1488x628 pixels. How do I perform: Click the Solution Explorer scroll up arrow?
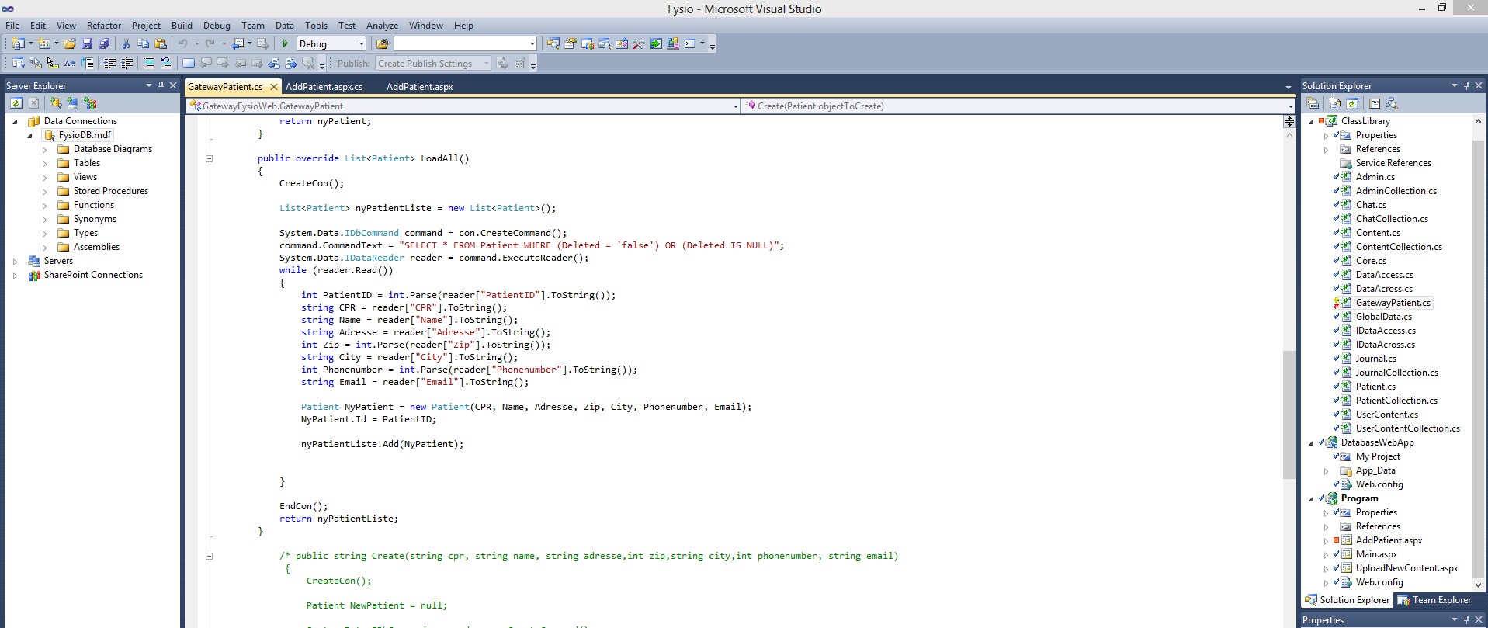[1478, 121]
